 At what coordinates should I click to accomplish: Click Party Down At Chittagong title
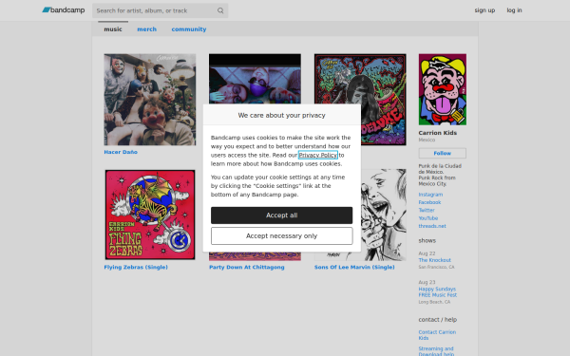tap(246, 267)
